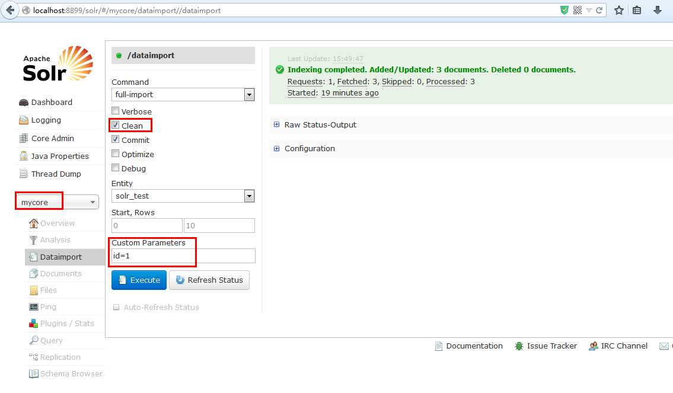Screen dimensions: 673x393
Task: Click the Schema Browser book icon
Action: click(x=33, y=373)
